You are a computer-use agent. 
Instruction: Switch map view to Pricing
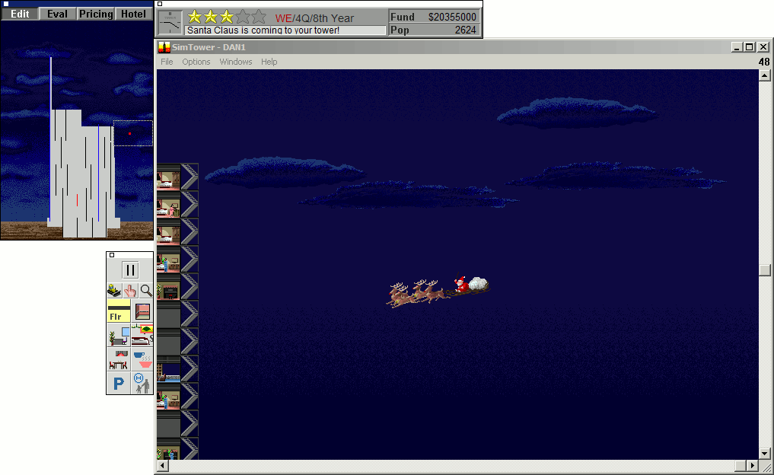tap(96, 14)
